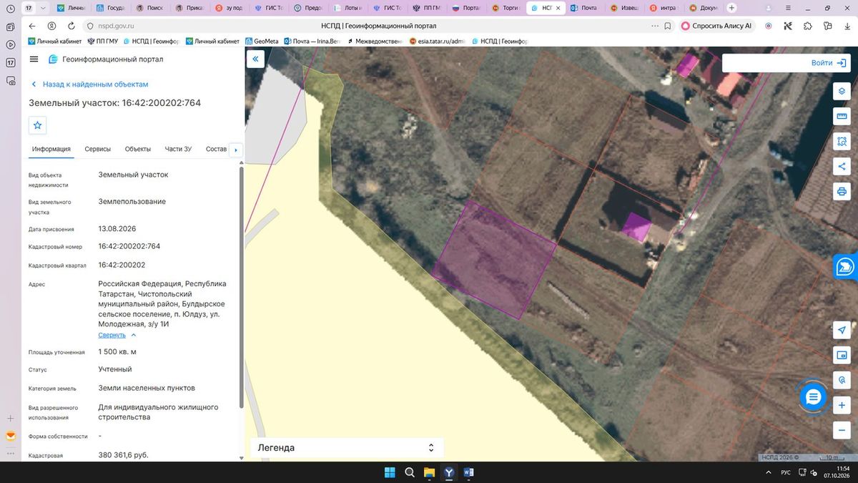Open the blue side widget on map edge
The width and height of the screenshot is (858, 483).
(x=846, y=266)
